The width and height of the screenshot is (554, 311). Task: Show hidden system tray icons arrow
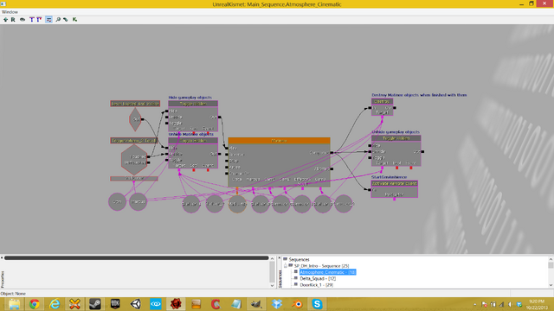pos(475,304)
